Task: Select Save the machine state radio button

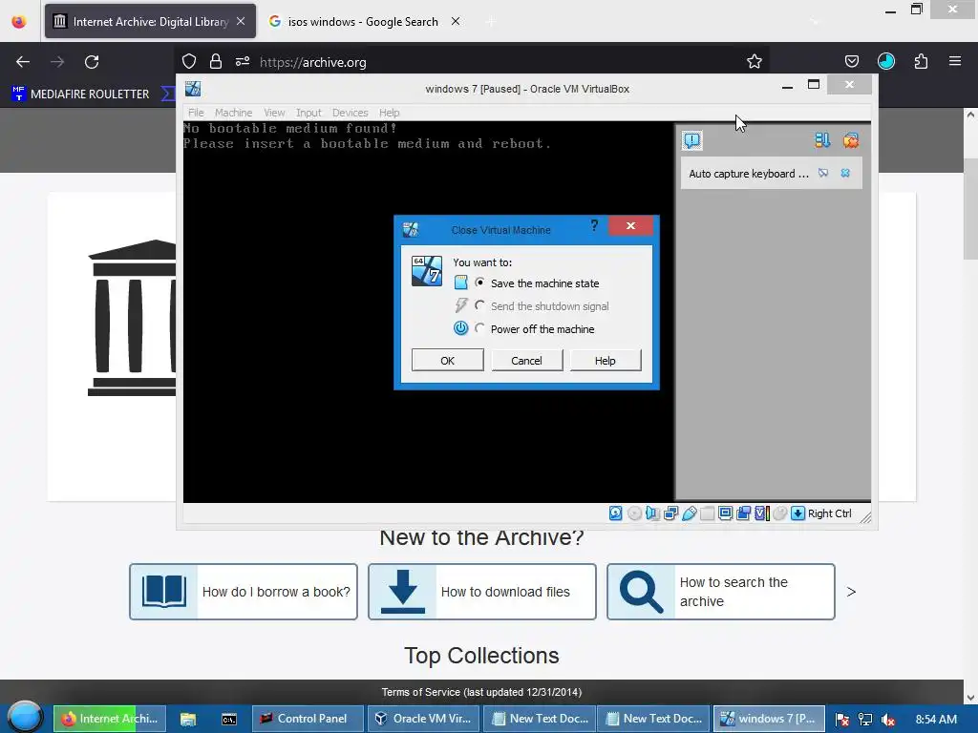Action: coord(479,283)
